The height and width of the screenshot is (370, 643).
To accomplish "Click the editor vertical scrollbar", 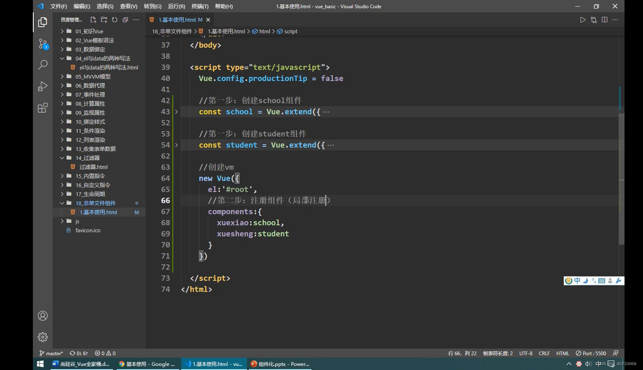I will click(x=622, y=179).
